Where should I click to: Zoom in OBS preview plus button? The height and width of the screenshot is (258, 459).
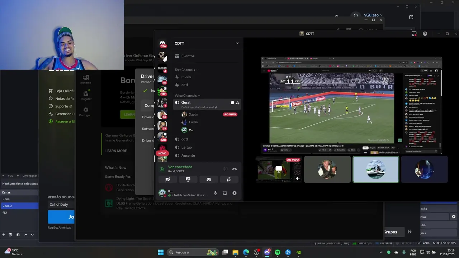click(x=19, y=176)
